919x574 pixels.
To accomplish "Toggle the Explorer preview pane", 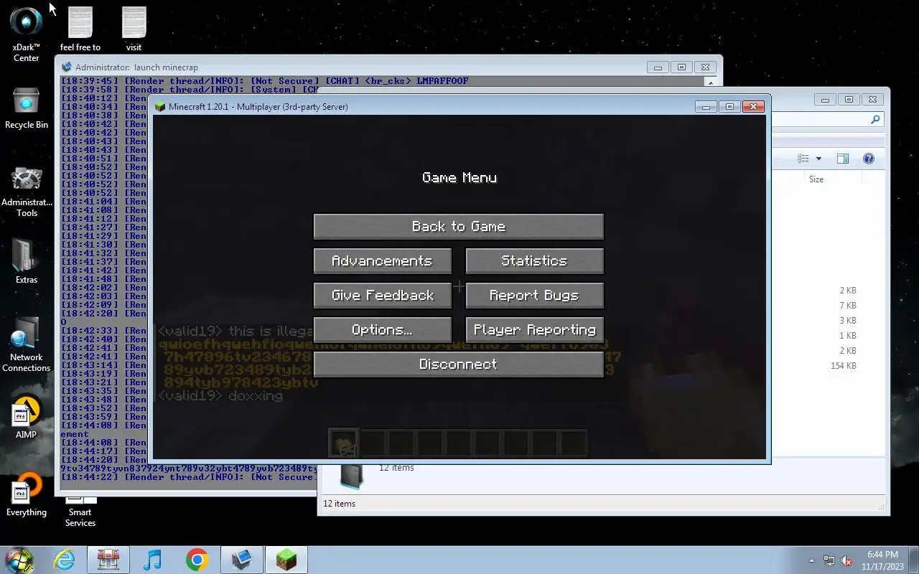I will pos(843,159).
